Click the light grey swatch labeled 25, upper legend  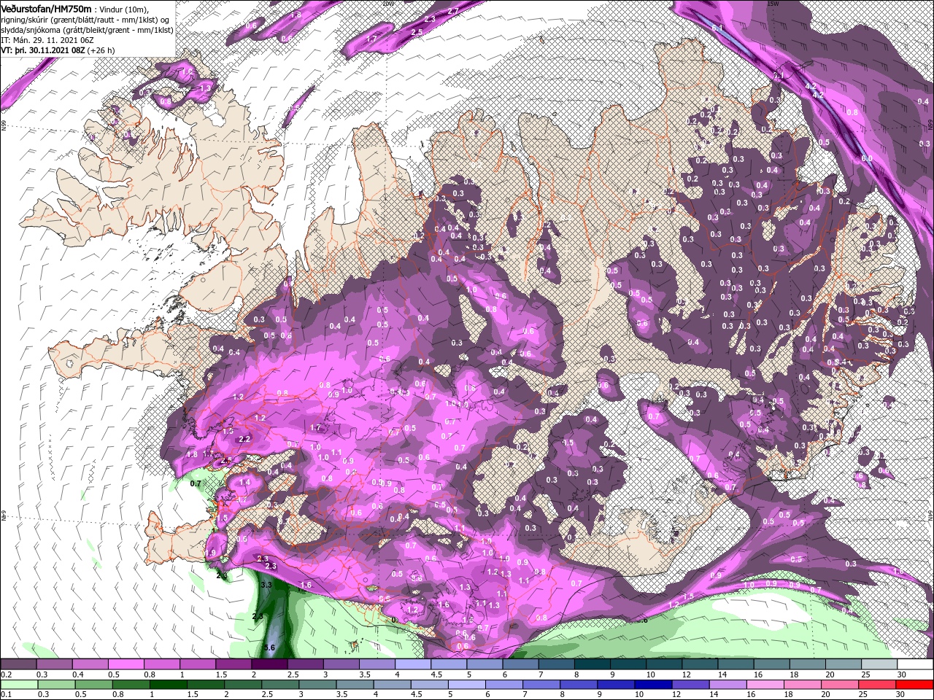(879, 664)
